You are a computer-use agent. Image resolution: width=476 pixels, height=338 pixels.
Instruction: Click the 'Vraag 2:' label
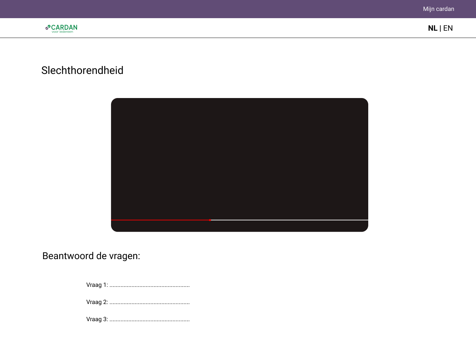(x=97, y=302)
